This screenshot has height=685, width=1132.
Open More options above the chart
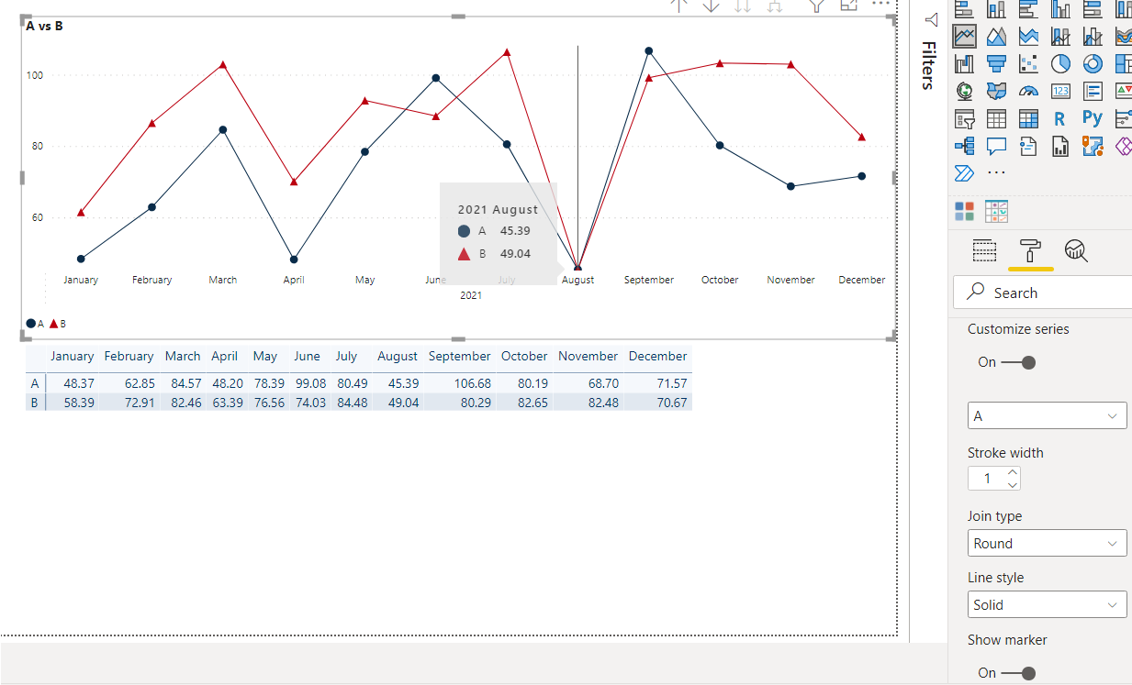tap(880, 4)
